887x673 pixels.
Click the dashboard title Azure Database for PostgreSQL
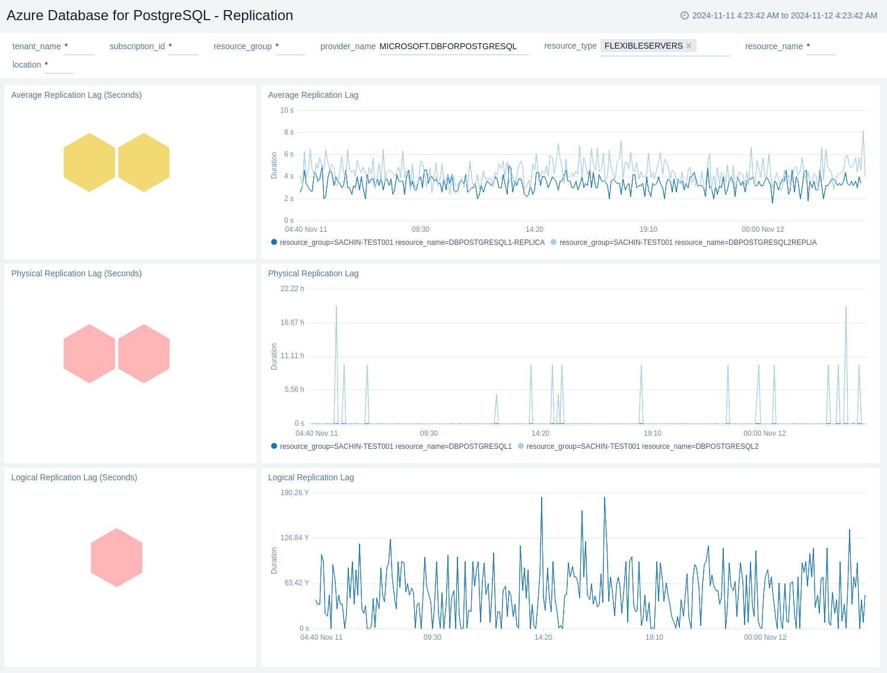coord(150,15)
